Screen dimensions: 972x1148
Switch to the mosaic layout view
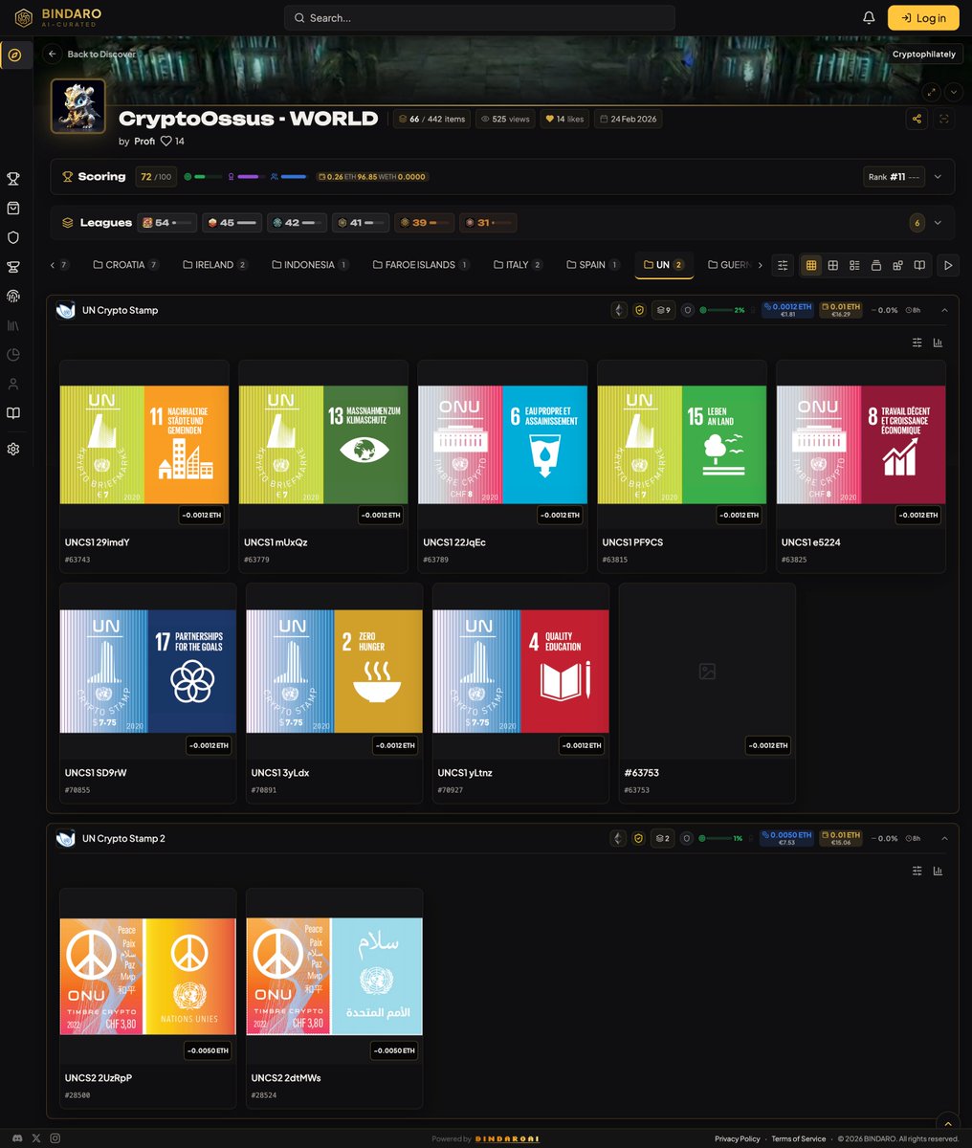[x=897, y=265]
